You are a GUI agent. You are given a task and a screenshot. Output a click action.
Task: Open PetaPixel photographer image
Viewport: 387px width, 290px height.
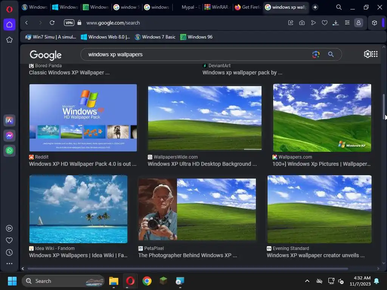click(x=197, y=209)
